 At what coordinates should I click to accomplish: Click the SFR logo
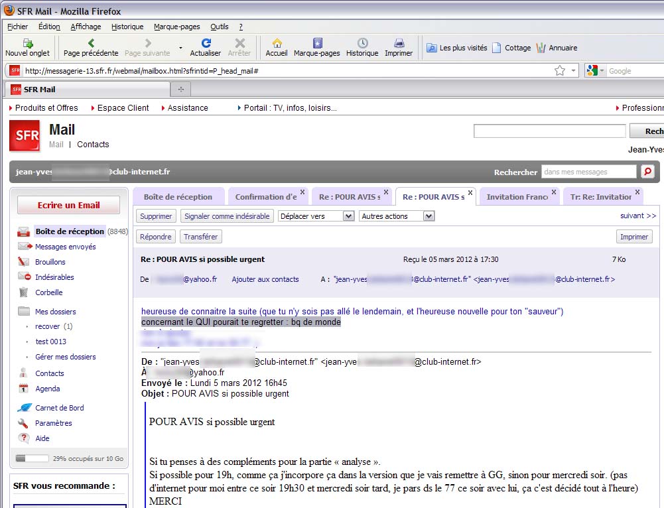click(25, 135)
